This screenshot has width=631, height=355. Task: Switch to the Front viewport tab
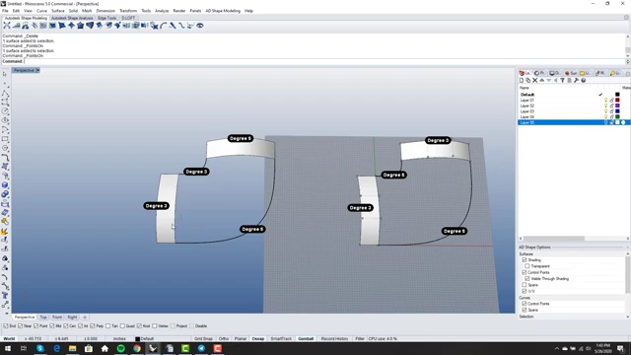tap(57, 318)
